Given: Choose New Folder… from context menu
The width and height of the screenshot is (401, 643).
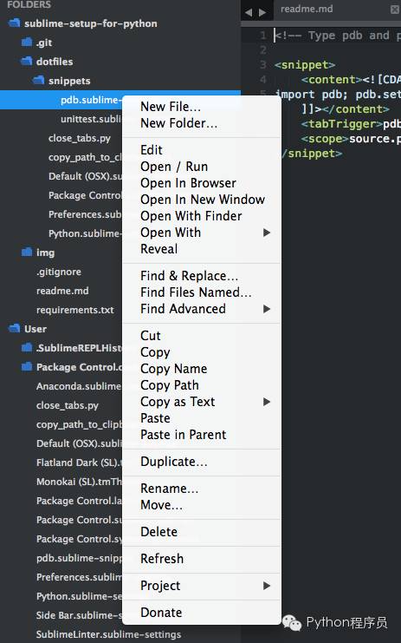Looking at the screenshot, I should tap(178, 123).
